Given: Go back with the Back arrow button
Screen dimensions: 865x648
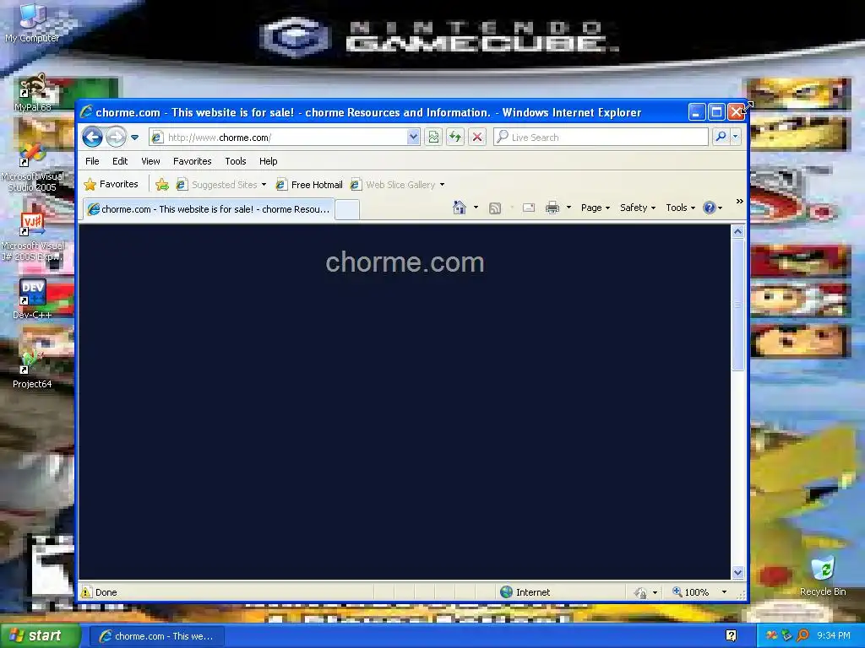Looking at the screenshot, I should click(92, 138).
